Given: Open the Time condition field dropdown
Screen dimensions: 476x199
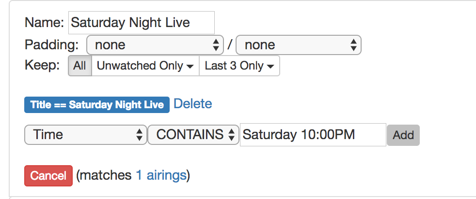Looking at the screenshot, I should (x=85, y=135).
